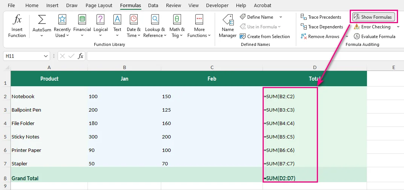
Task: Open the Name Box dropdown arrow
Action: pyautogui.click(x=46, y=56)
